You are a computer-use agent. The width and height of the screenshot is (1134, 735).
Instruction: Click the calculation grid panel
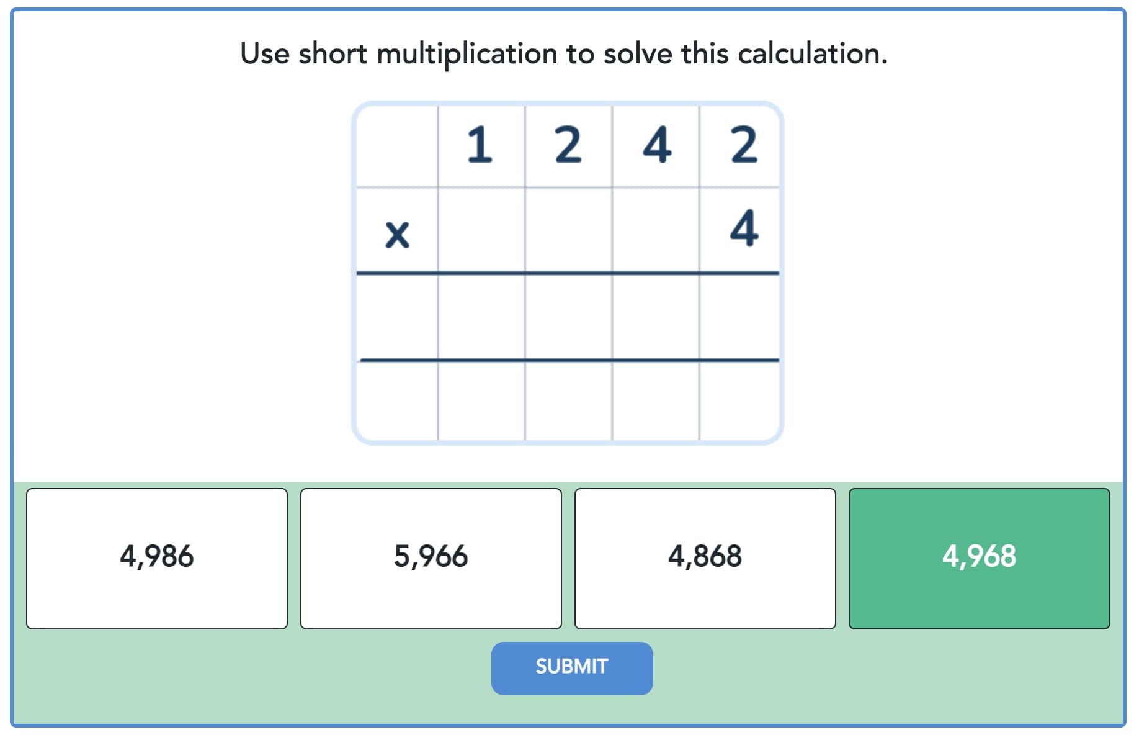point(567,273)
